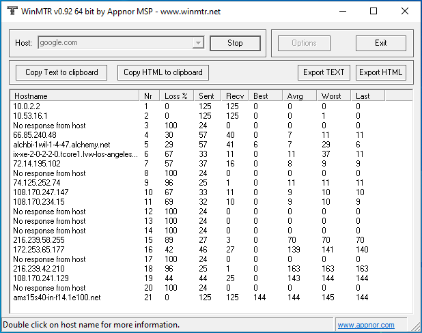Screen dimensions: 422x333
Task: Select hop 13 No response from host
Action: (211, 221)
